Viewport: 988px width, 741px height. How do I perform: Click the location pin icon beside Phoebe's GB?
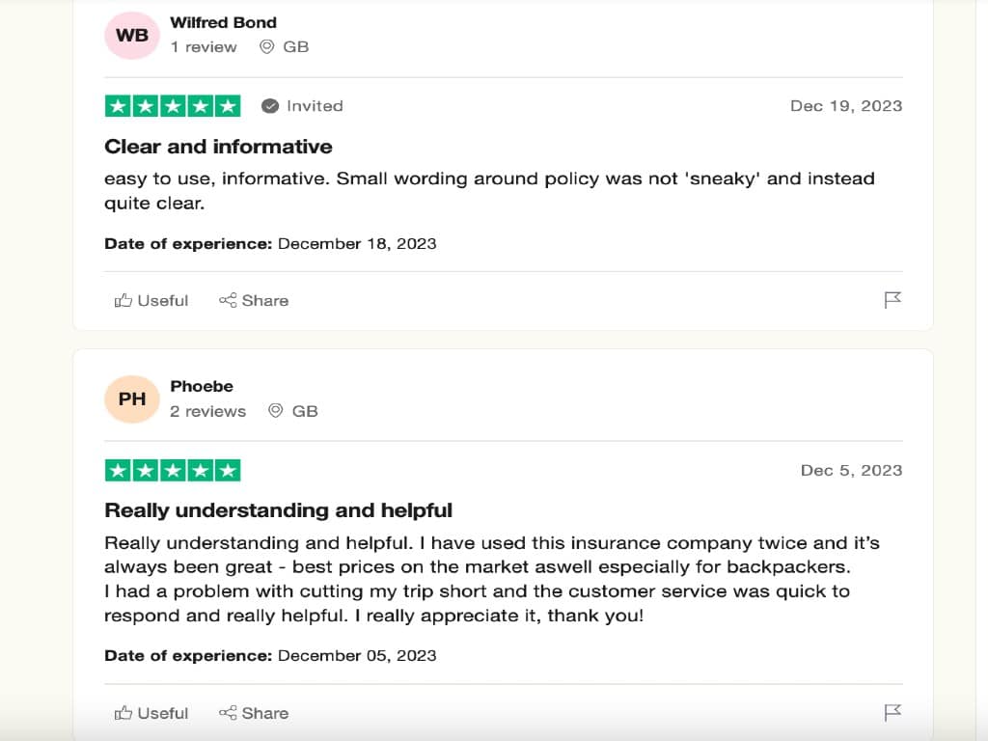274,411
